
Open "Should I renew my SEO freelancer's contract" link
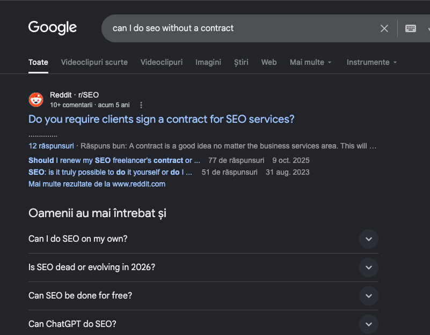(x=114, y=160)
